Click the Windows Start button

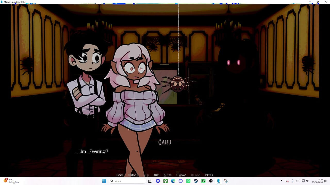pos(104,181)
